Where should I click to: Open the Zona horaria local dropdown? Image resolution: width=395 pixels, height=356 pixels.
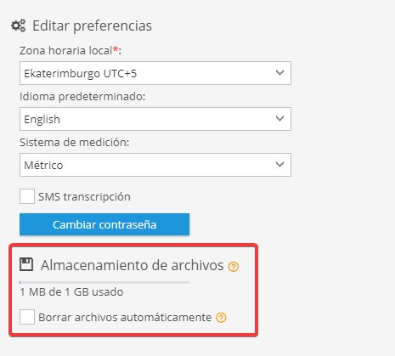[155, 73]
